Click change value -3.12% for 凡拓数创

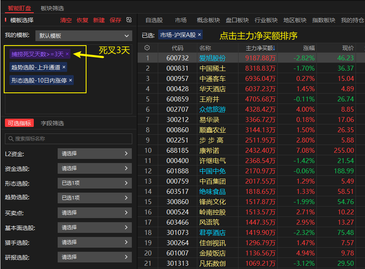304,263
